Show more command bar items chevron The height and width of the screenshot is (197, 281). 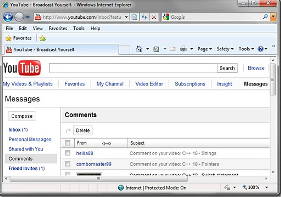tap(274, 46)
